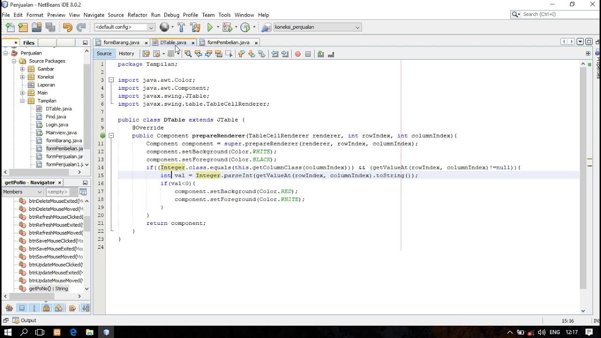Switch to formPembelian.java tab
The image size is (601, 338).
click(x=228, y=42)
